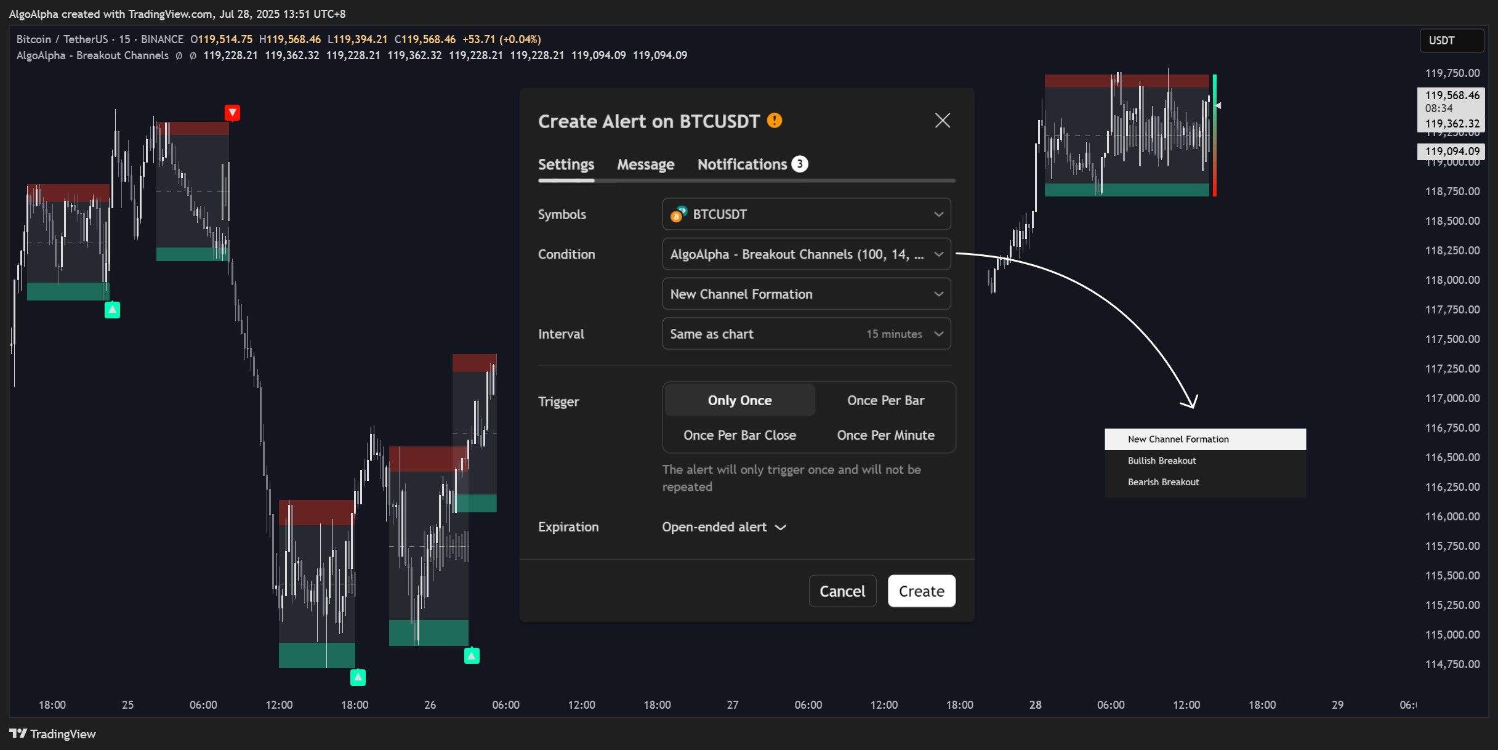Image resolution: width=1498 pixels, height=750 pixels.
Task: Click the 25 date label on time axis
Action: click(127, 705)
